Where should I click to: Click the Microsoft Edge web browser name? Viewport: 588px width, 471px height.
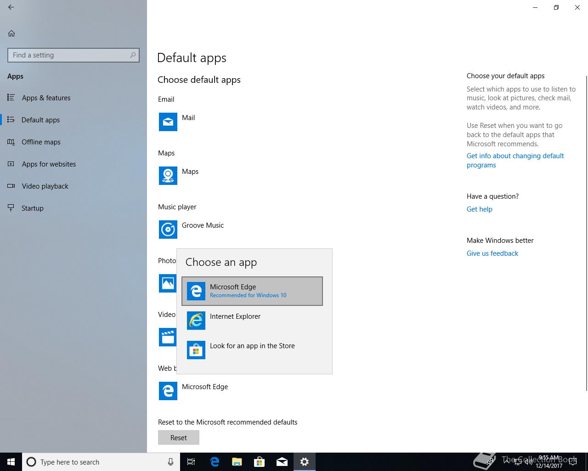click(x=205, y=387)
